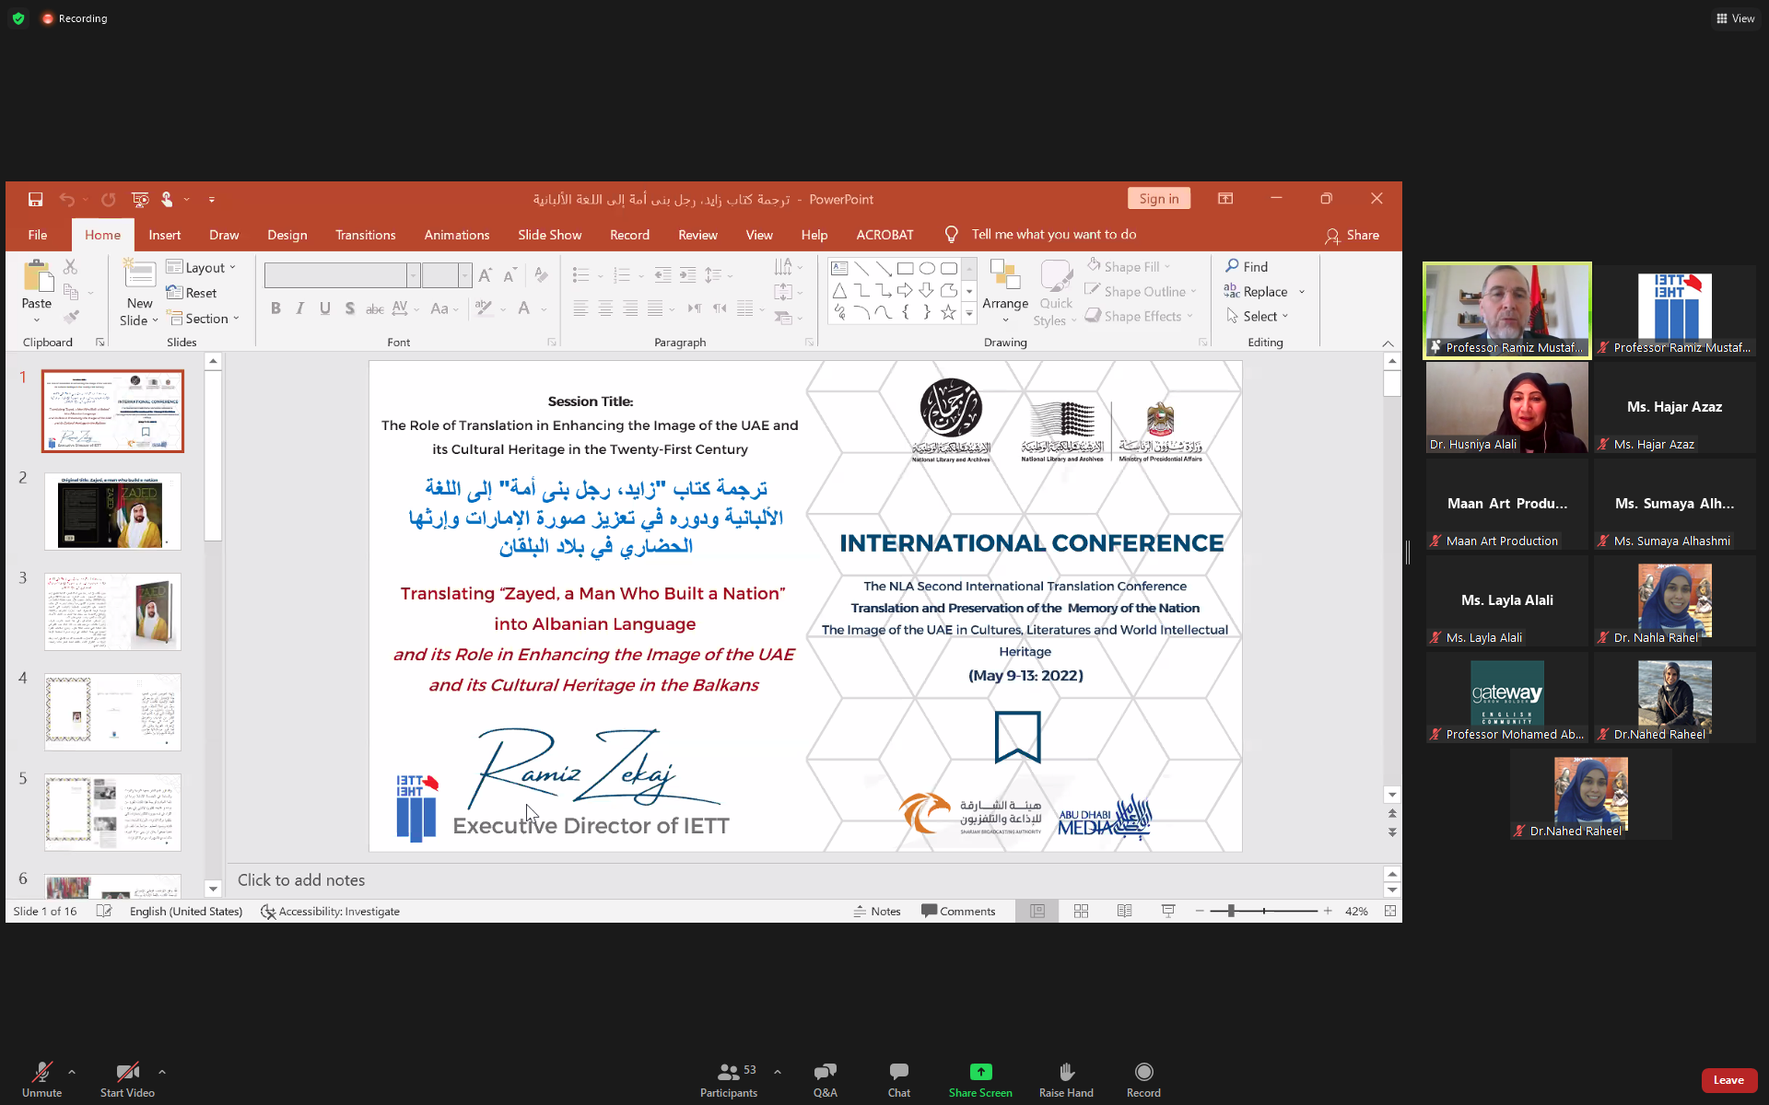Toggle the Notes pane in status bar
1769x1105 pixels.
876,911
